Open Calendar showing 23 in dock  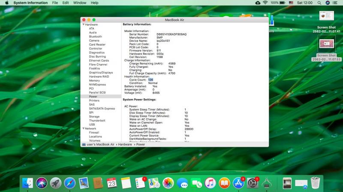(112, 183)
